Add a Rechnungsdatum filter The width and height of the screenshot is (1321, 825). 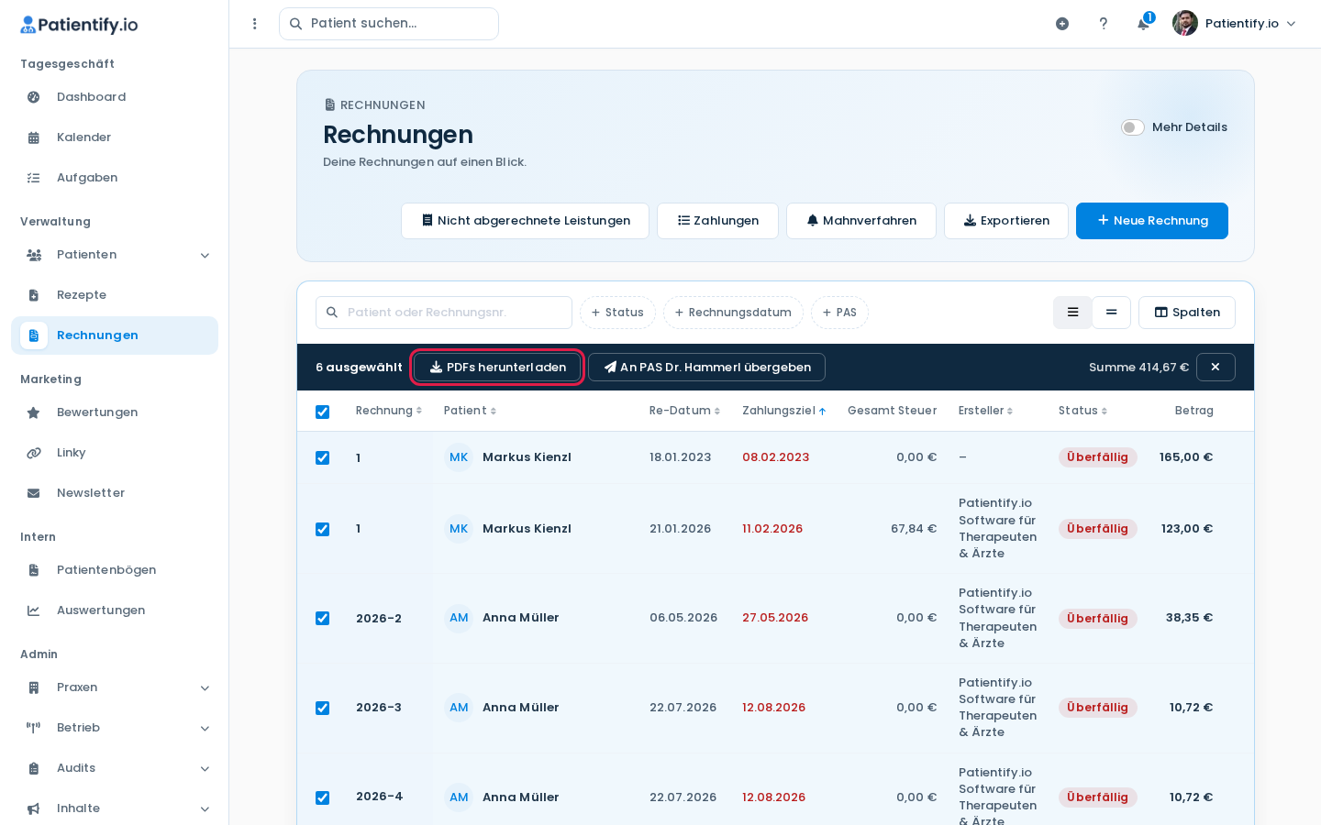[733, 313]
